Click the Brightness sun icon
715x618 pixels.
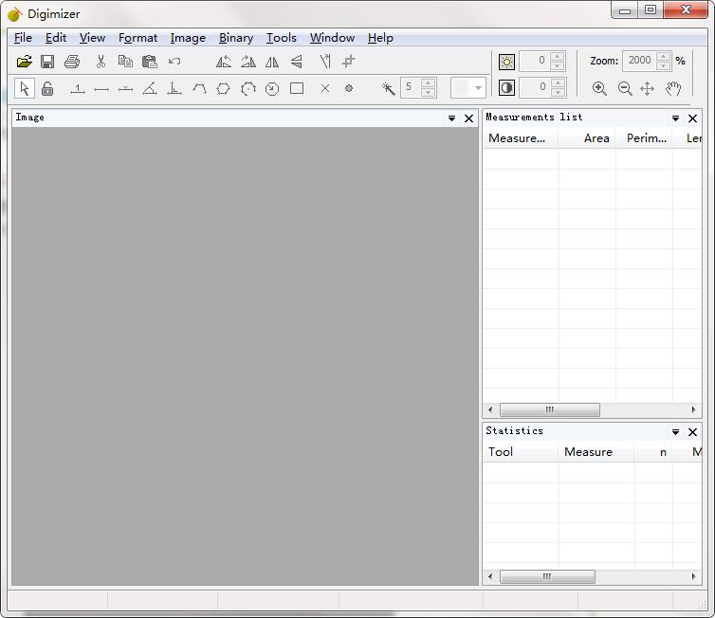coord(506,62)
